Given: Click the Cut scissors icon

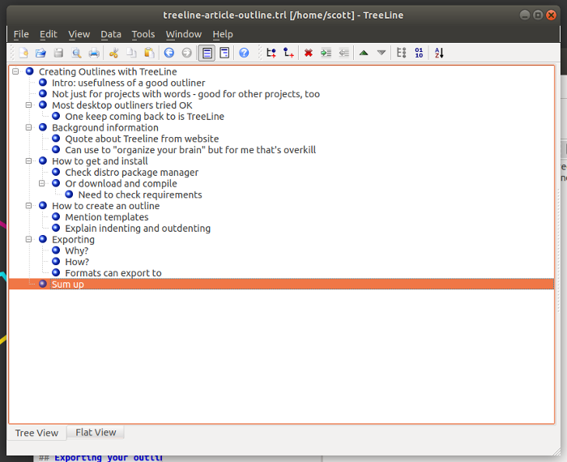Looking at the screenshot, I should pyautogui.click(x=113, y=53).
